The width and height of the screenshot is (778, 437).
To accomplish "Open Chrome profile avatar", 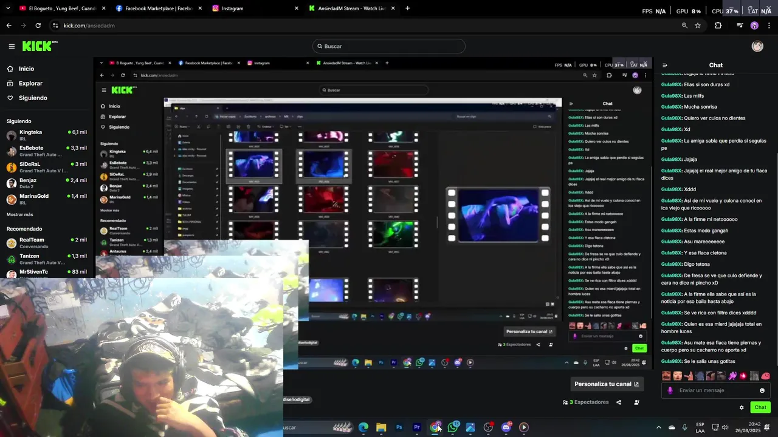I will [754, 25].
